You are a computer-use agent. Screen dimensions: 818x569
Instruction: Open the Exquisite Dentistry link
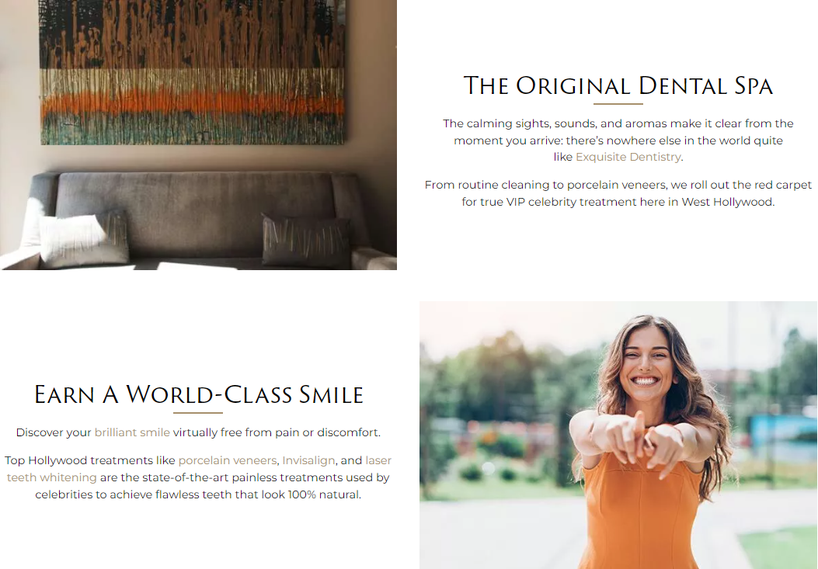point(628,157)
